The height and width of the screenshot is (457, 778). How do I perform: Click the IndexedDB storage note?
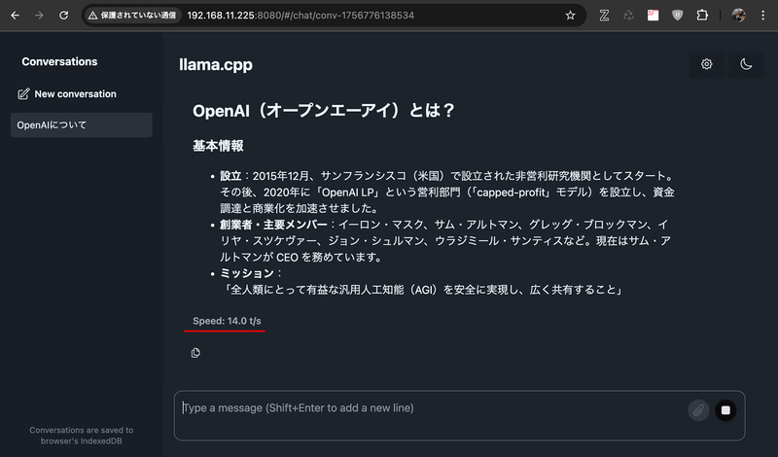(82, 436)
